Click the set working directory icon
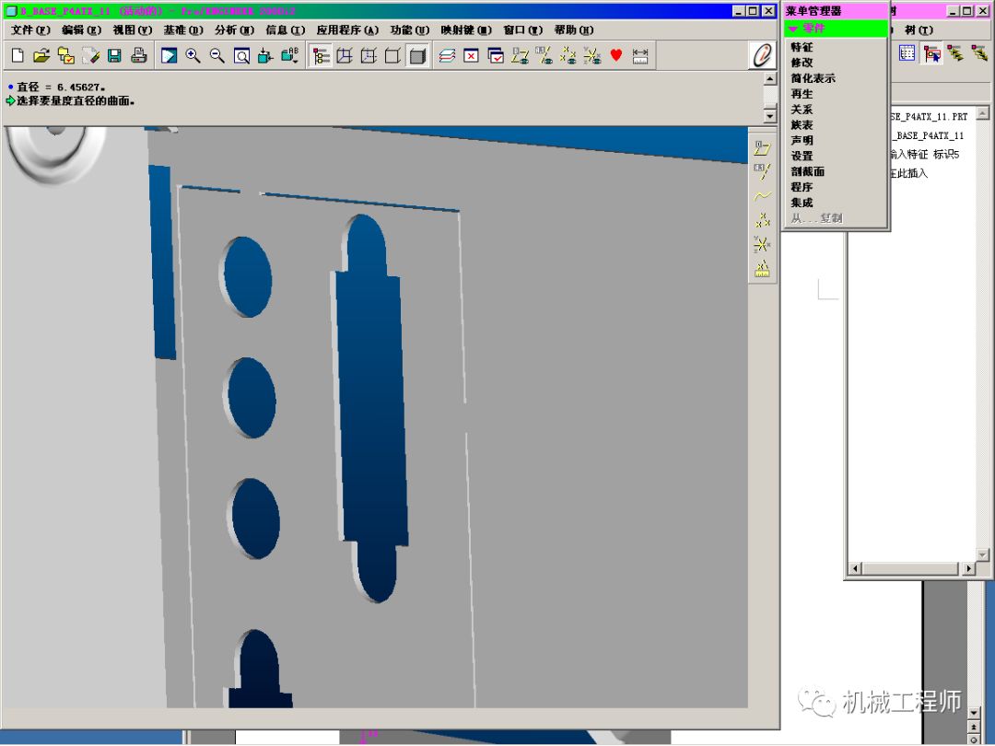This screenshot has width=995, height=746. pos(65,56)
